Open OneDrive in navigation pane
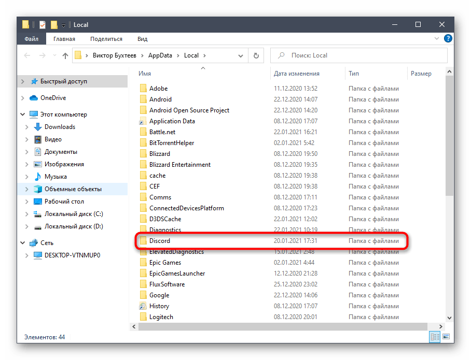 tap(53, 98)
